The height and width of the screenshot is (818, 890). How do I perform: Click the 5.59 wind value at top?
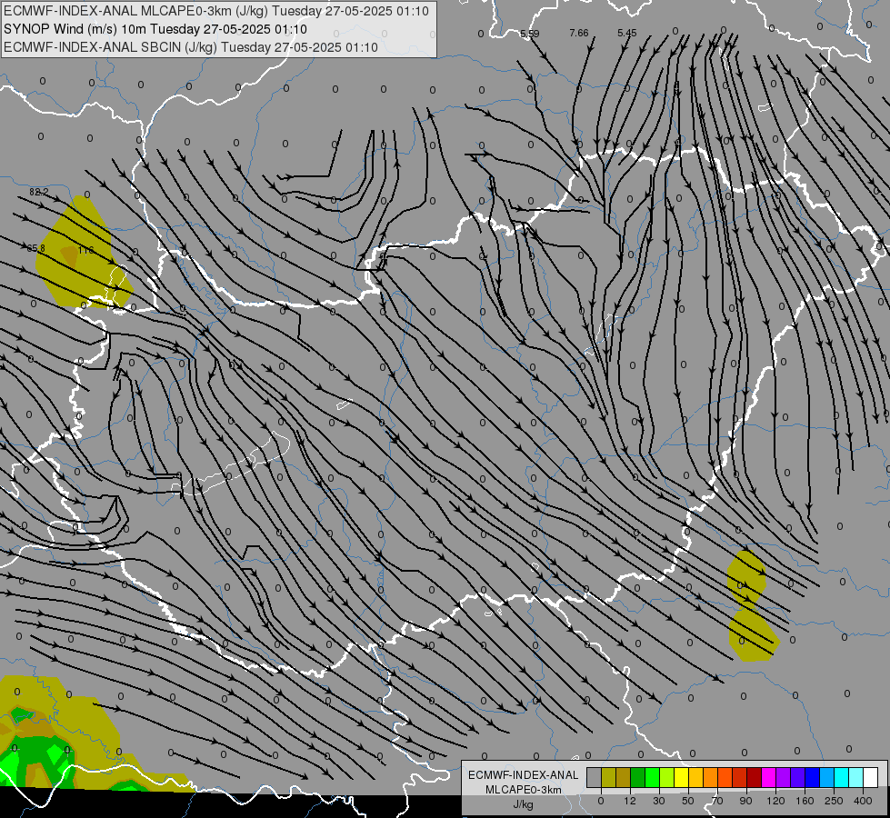point(530,34)
